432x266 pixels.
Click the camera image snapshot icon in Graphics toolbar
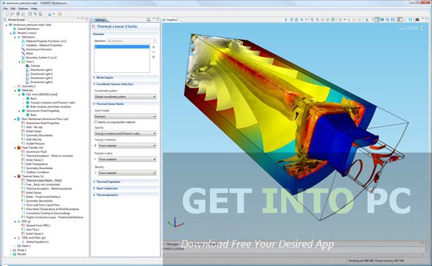[x=417, y=19]
